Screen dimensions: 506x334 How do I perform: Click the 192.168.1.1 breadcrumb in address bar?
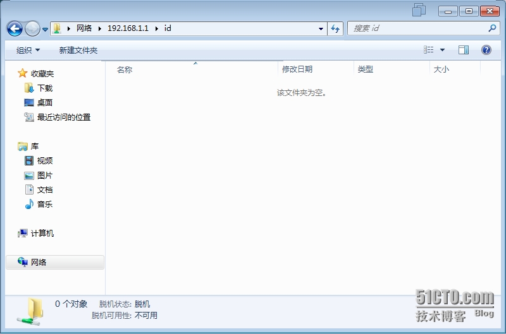coord(128,28)
